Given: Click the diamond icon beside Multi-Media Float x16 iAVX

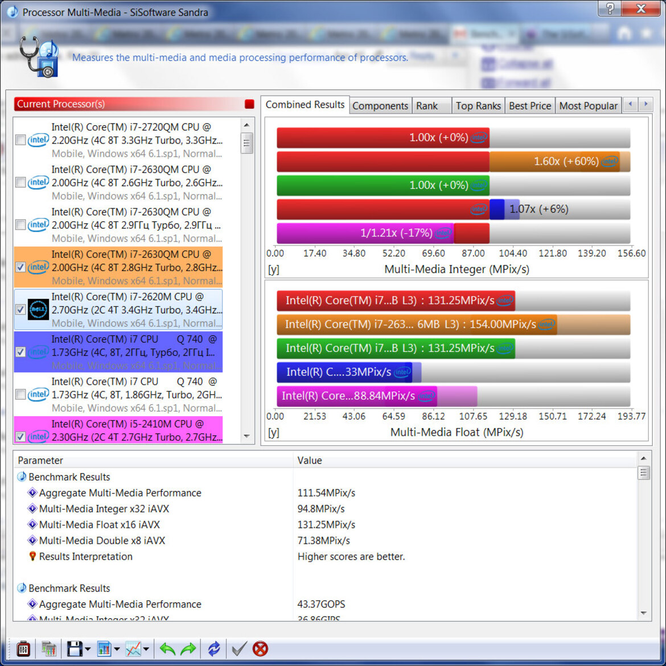Looking at the screenshot, I should pos(32,525).
